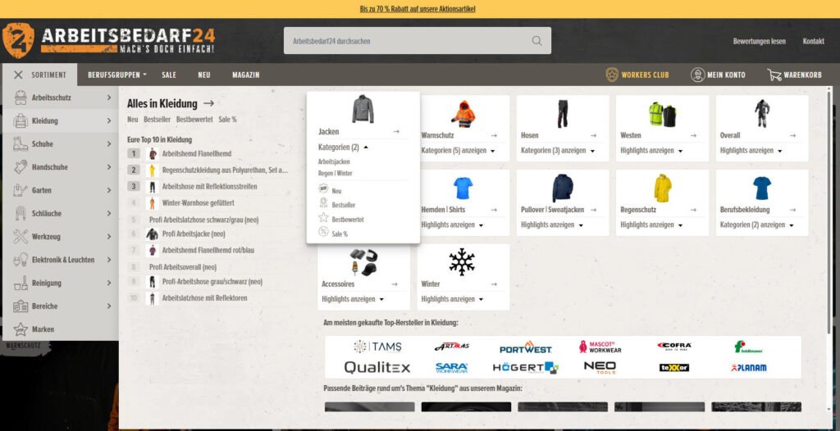Click the Workers Club badge icon

[x=612, y=75]
